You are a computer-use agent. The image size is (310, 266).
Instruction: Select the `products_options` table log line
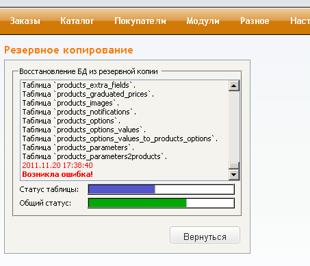pyautogui.click(x=71, y=121)
